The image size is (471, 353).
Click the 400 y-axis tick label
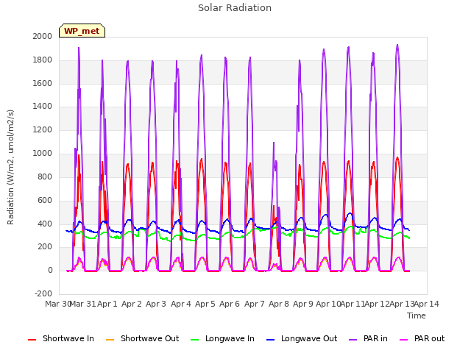pyautogui.click(x=45, y=224)
